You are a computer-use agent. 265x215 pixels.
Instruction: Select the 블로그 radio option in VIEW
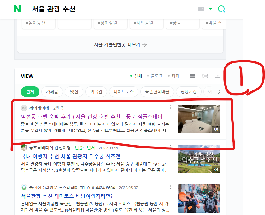pyautogui.click(x=155, y=76)
